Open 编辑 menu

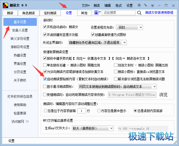[108, 5]
